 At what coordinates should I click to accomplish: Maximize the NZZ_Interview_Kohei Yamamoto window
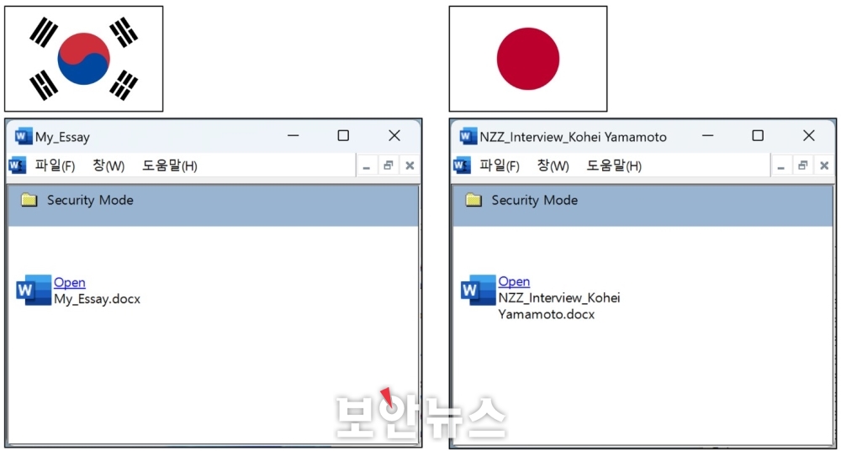(x=758, y=135)
